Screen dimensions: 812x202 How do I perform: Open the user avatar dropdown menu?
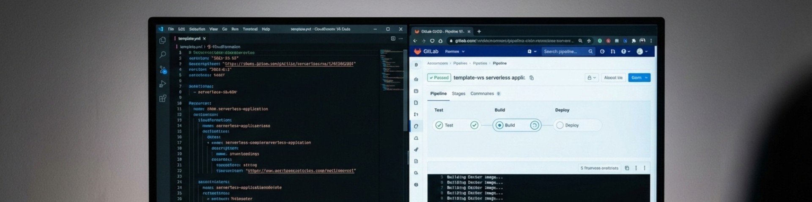pyautogui.click(x=642, y=51)
